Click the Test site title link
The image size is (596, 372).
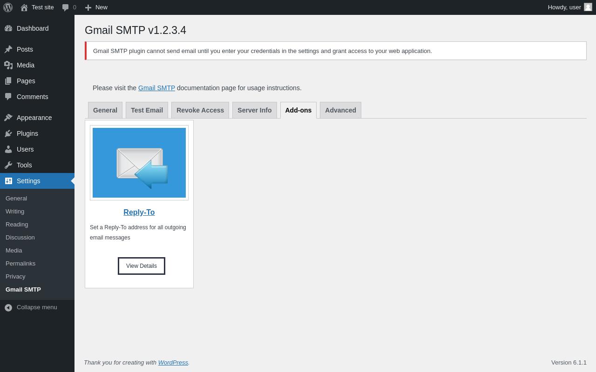[x=43, y=7]
